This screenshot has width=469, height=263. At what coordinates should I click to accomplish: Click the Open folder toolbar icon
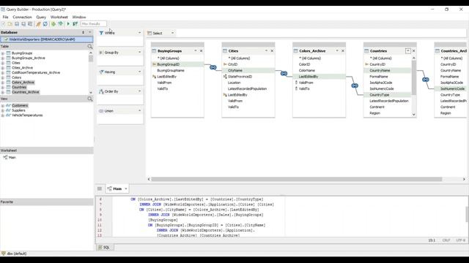[x=10, y=24]
